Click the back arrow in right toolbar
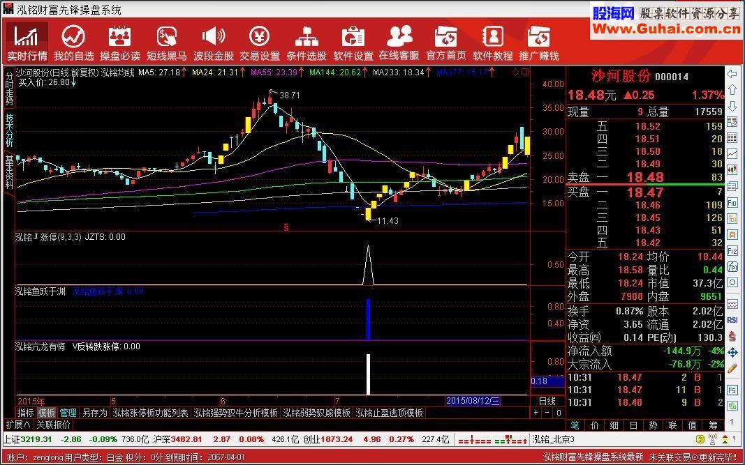 (x=732, y=75)
